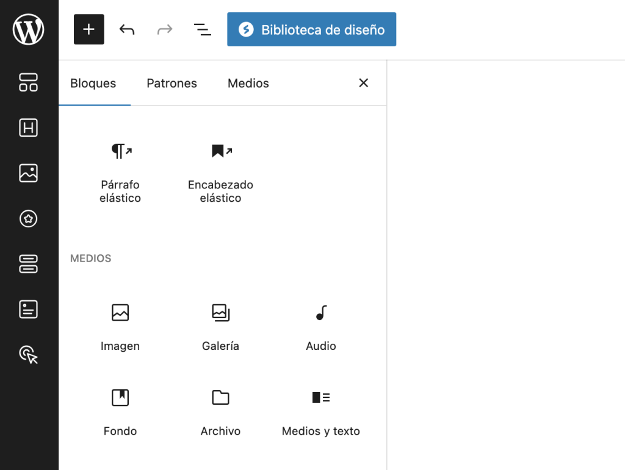Click the undo arrow in the toolbar

126,29
